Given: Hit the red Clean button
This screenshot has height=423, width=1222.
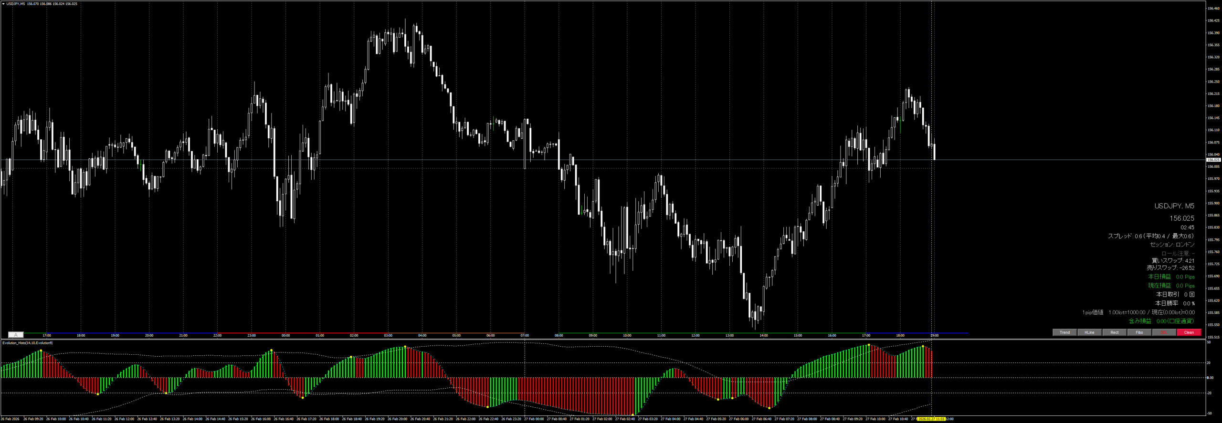Looking at the screenshot, I should [x=1189, y=332].
